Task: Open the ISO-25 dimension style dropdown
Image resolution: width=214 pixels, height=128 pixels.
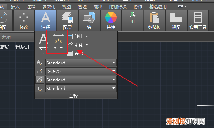Action: coord(81,71)
